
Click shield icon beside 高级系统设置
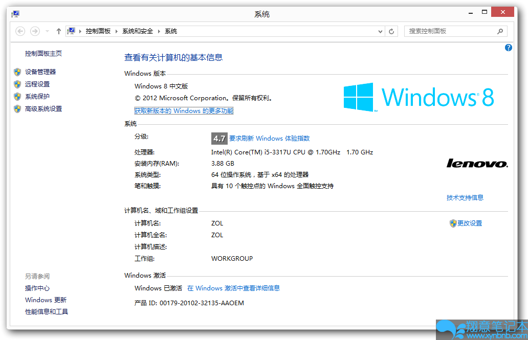point(17,109)
